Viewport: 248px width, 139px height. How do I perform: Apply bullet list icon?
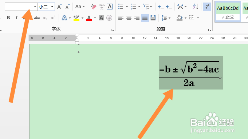pos(121,7)
